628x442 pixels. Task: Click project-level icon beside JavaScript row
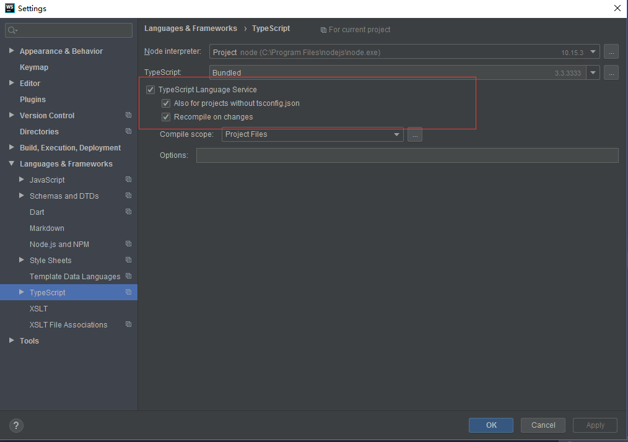pyautogui.click(x=128, y=180)
